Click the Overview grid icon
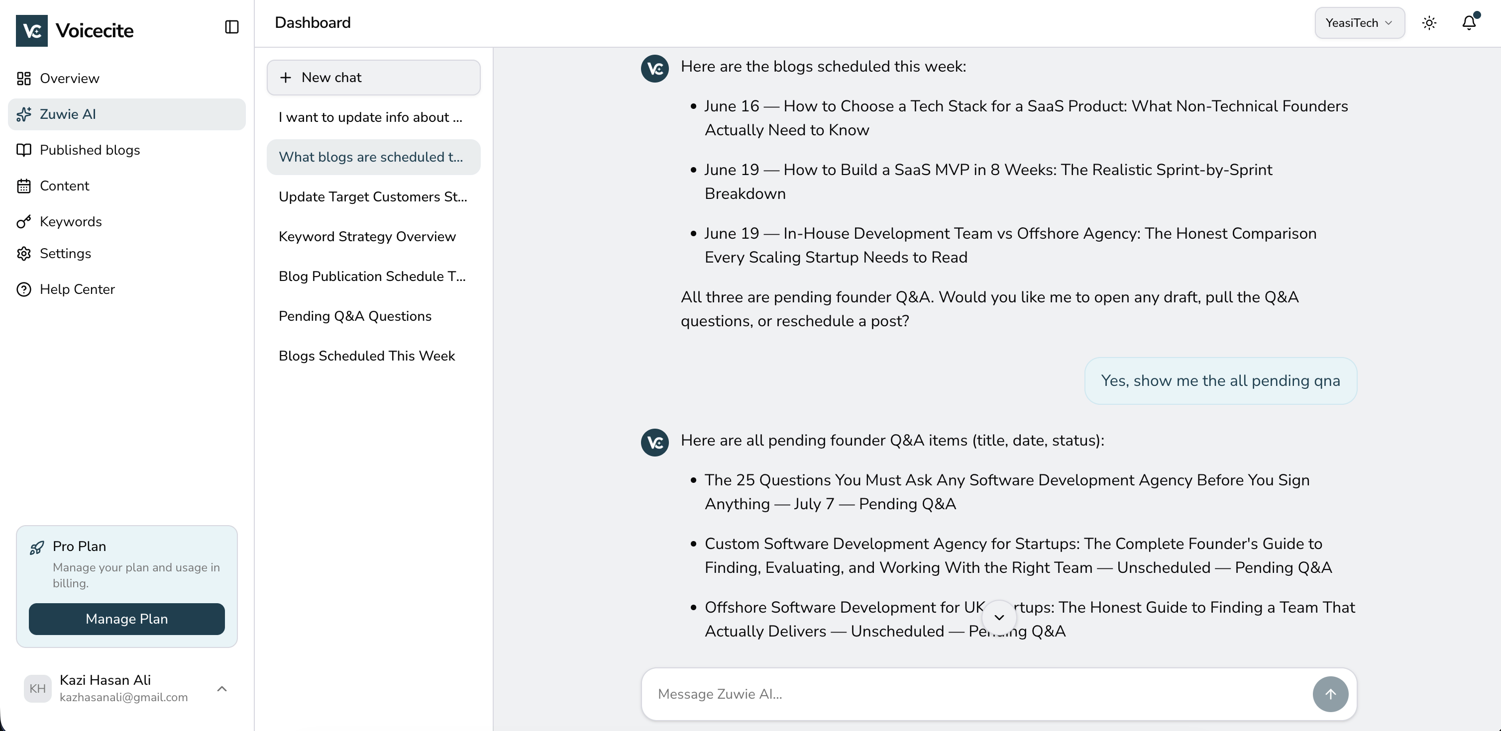This screenshot has height=731, width=1501. pyautogui.click(x=24, y=79)
